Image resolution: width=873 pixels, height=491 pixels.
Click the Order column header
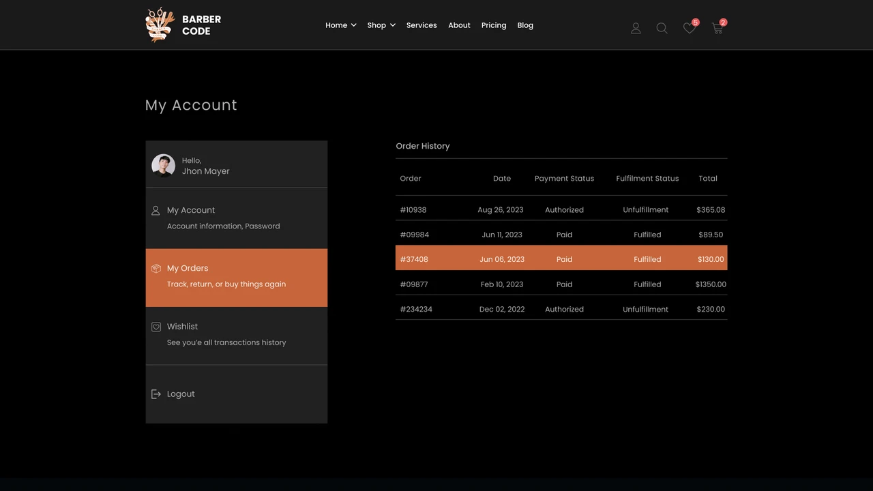(411, 179)
